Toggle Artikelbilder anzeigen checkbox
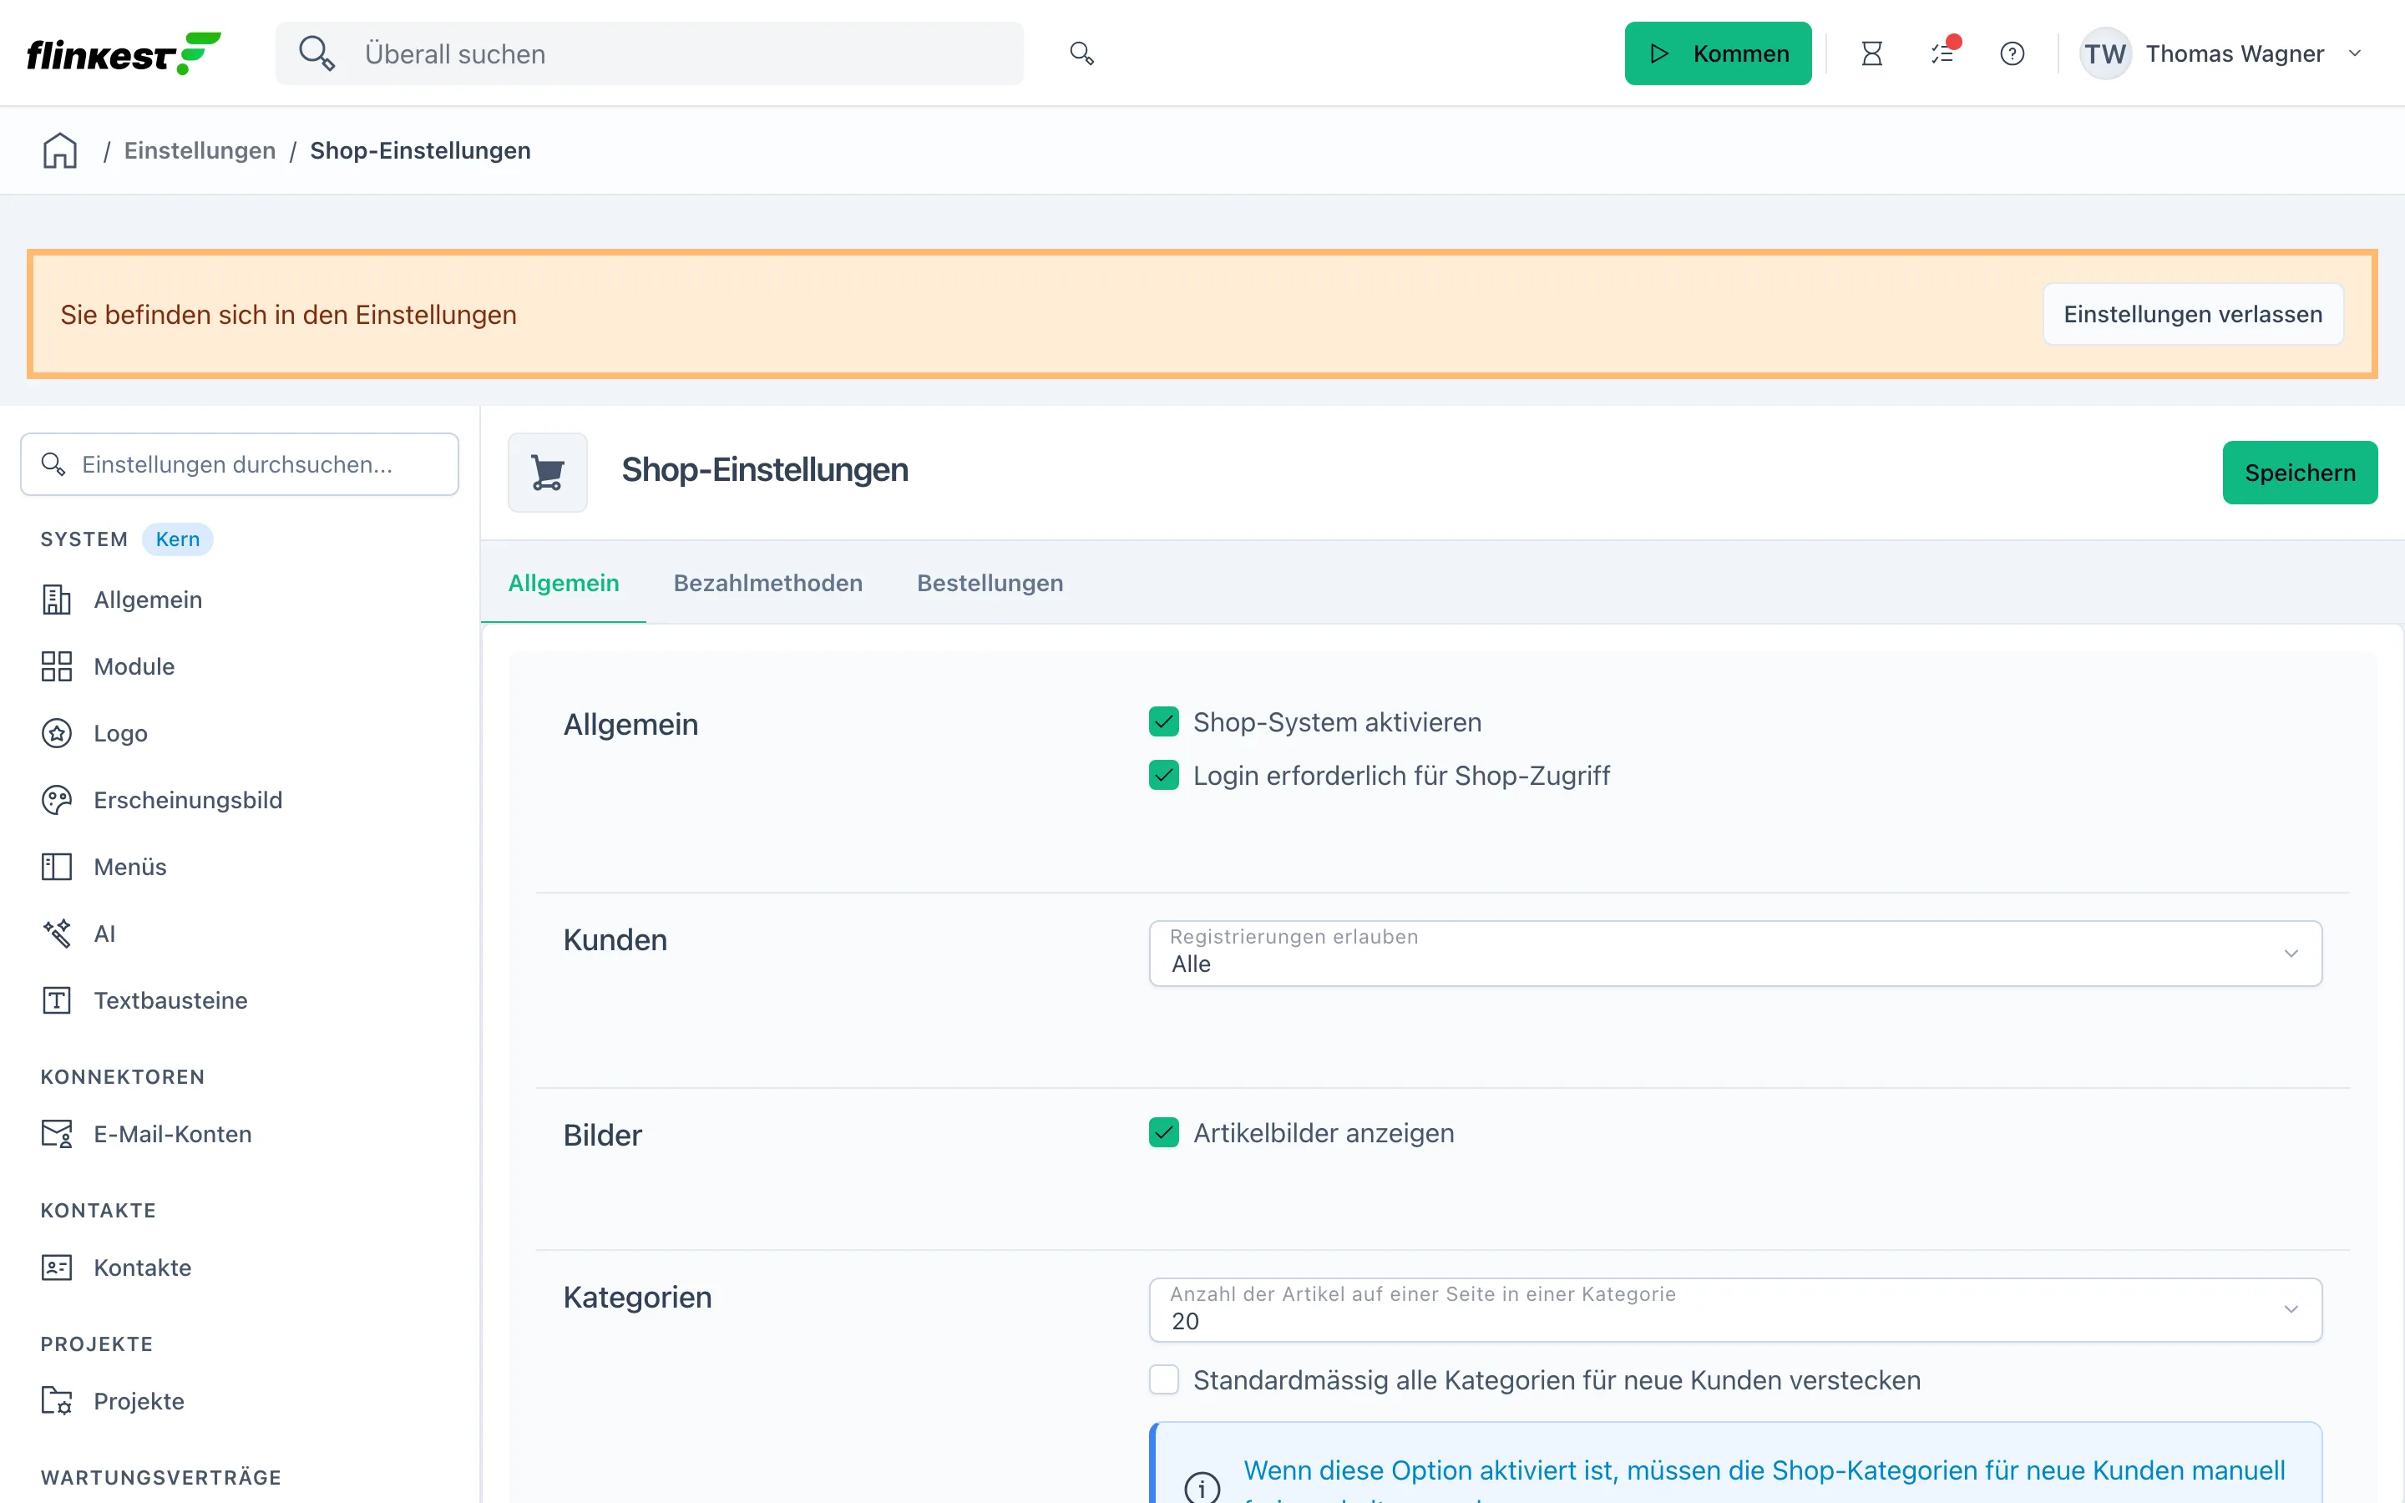This screenshot has height=1503, width=2405. [1164, 1132]
